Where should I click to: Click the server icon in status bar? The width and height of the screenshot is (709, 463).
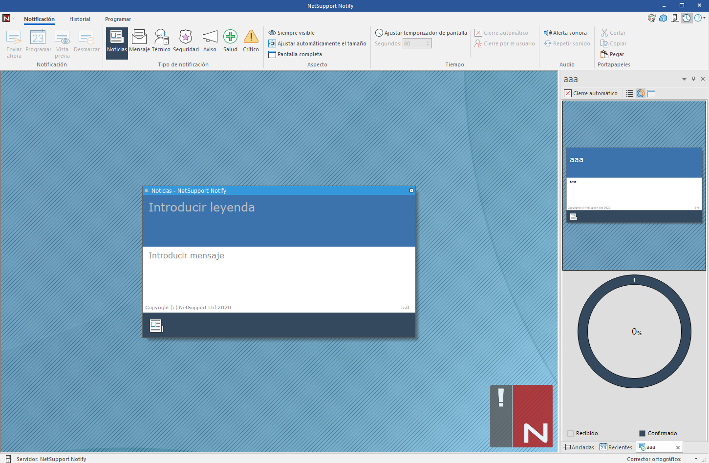8,459
